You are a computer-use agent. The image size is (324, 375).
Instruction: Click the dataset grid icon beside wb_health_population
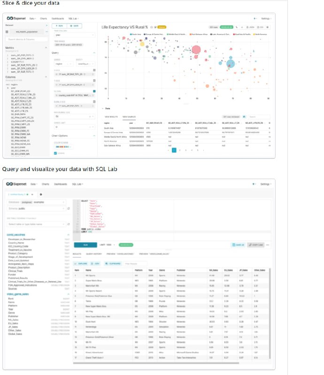(x=7, y=32)
